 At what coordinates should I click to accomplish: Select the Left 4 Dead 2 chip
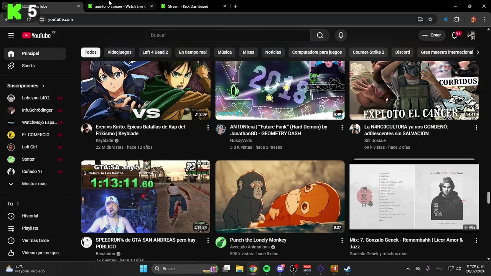(155, 52)
